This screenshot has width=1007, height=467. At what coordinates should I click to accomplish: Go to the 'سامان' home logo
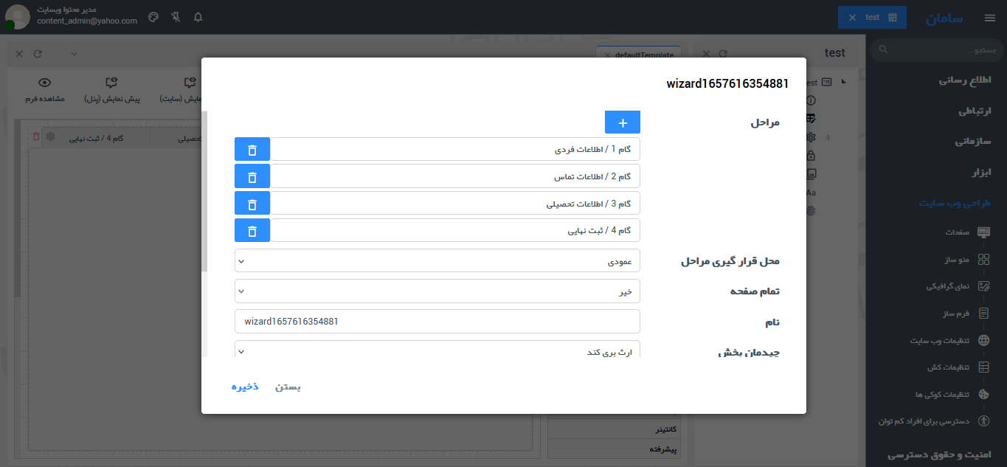click(944, 18)
